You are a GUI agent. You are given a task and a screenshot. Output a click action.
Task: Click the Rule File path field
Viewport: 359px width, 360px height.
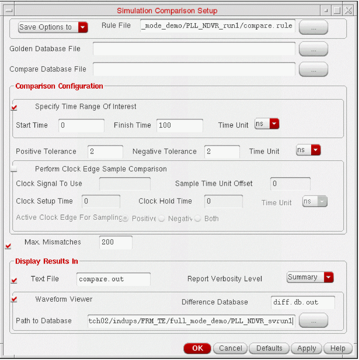[x=217, y=26]
